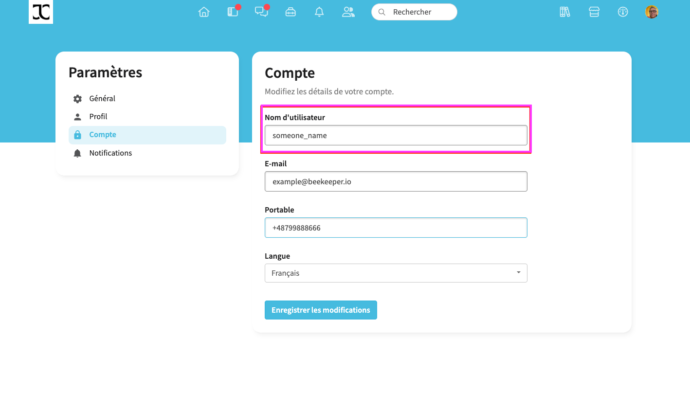The image size is (690, 408).
Task: Click the person icon next to Profil
Action: (77, 117)
